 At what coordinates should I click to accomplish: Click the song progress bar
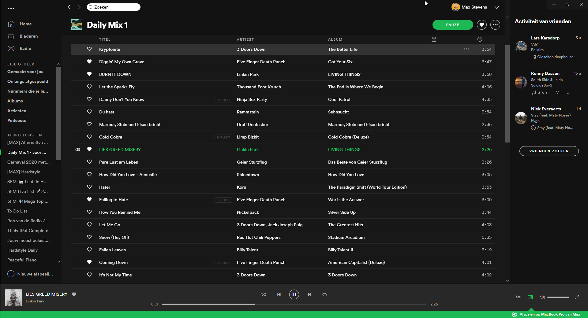pyautogui.click(x=294, y=304)
